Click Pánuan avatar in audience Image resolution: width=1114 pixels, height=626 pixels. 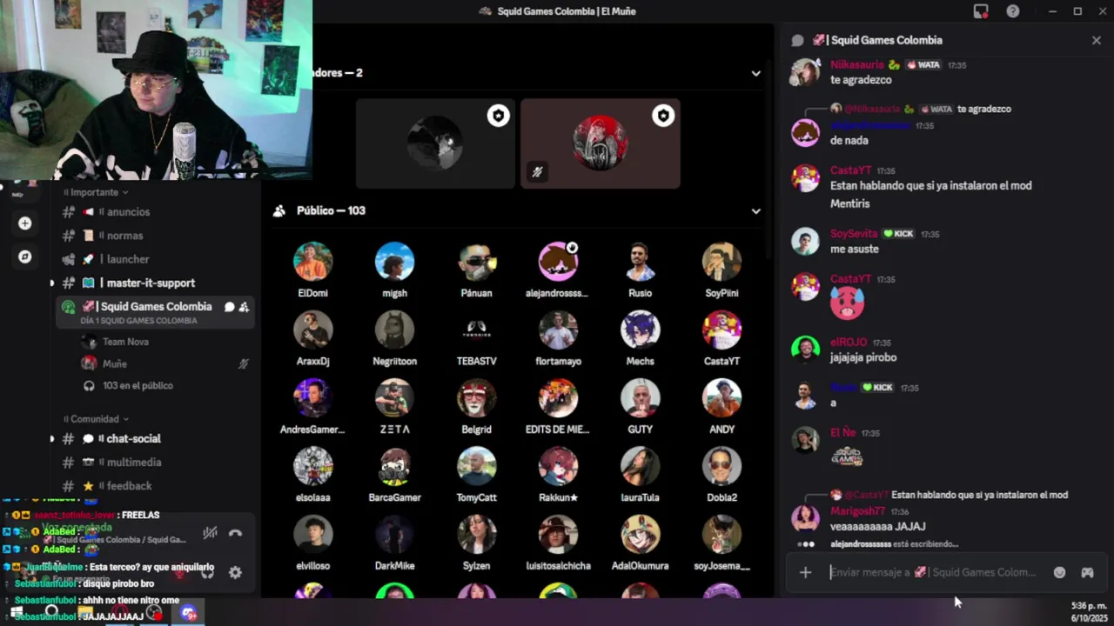coord(477,261)
